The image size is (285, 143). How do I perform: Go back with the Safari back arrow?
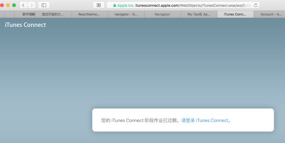[x=24, y=5]
